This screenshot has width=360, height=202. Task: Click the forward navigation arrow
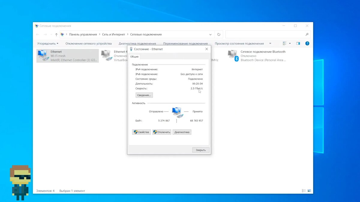[45, 34]
